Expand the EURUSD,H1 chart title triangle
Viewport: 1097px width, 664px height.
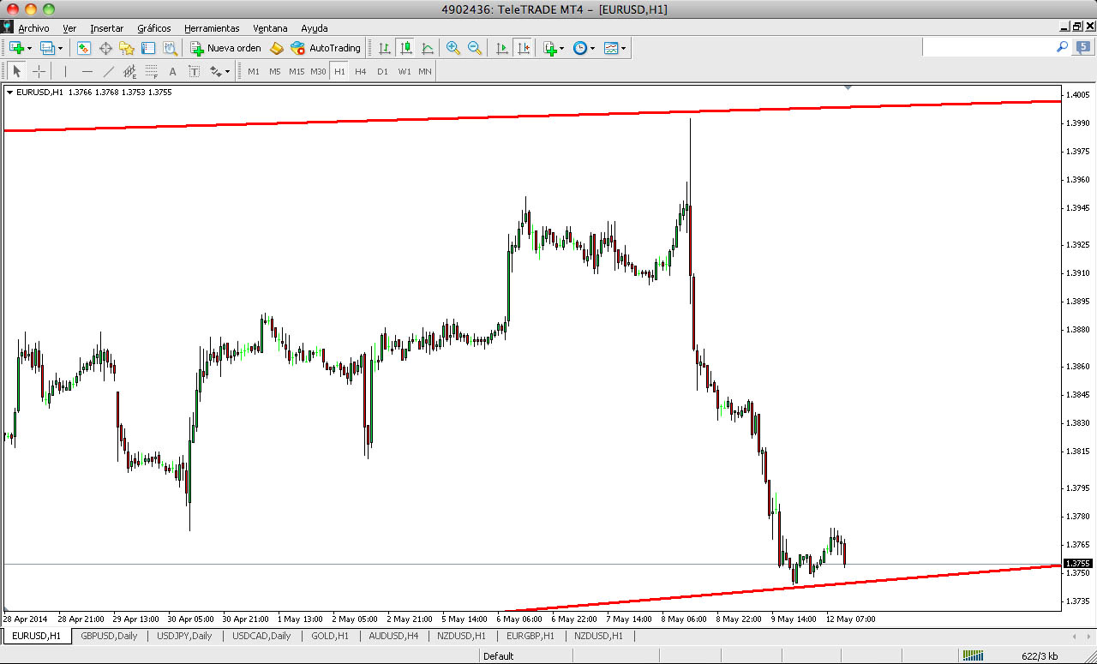click(x=9, y=92)
